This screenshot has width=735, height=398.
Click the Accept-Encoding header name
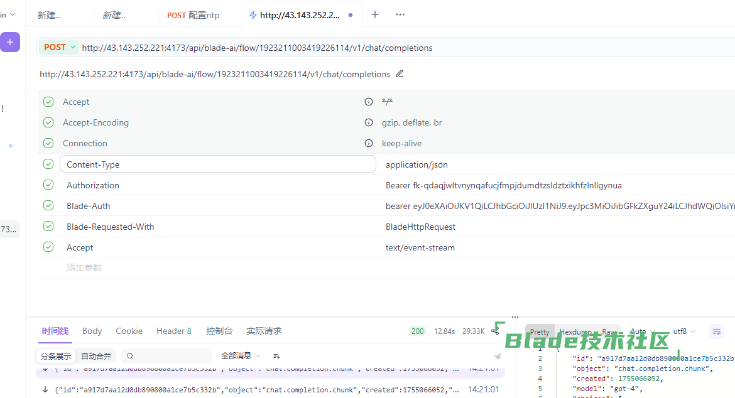95,122
